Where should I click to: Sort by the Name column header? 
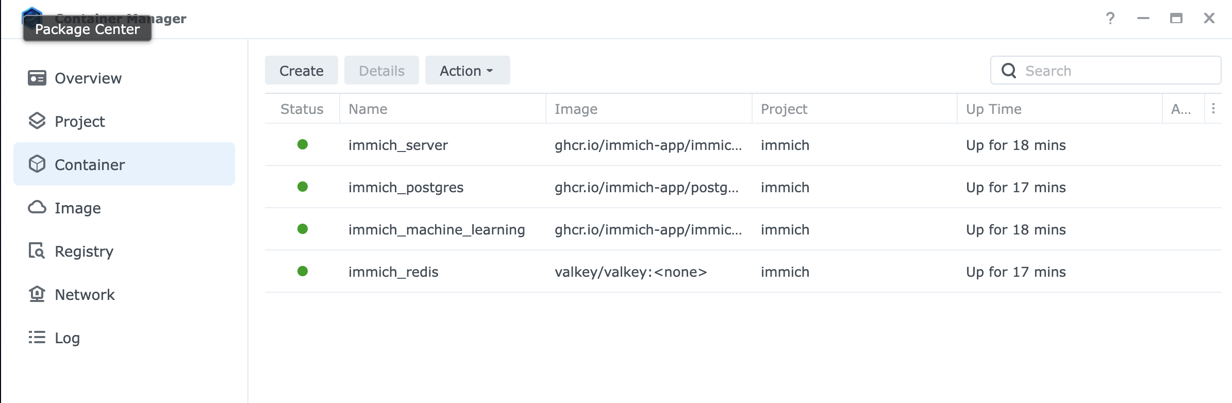(x=368, y=109)
